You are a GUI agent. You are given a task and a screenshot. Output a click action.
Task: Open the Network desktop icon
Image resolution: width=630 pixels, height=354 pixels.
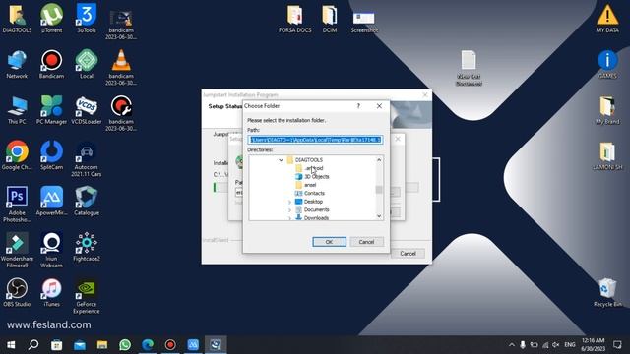pos(17,64)
